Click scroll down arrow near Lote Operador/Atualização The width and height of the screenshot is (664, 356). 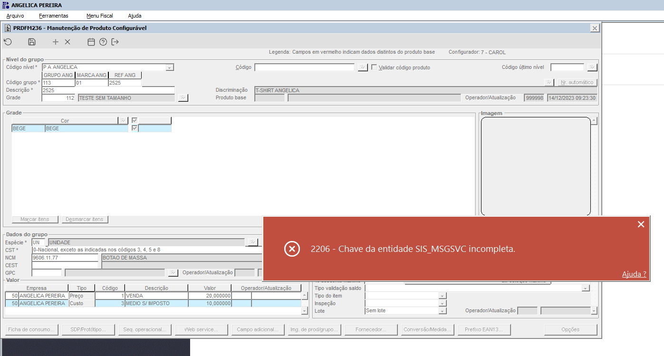click(594, 311)
